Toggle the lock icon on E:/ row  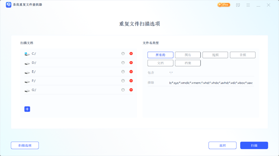(123, 72)
